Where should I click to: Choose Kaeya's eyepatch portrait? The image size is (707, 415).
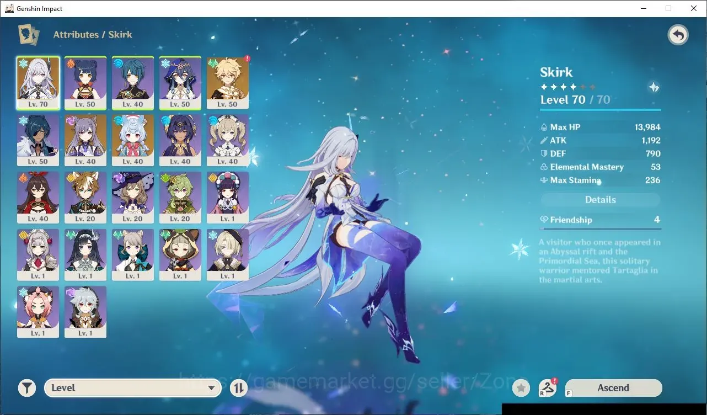click(38, 140)
